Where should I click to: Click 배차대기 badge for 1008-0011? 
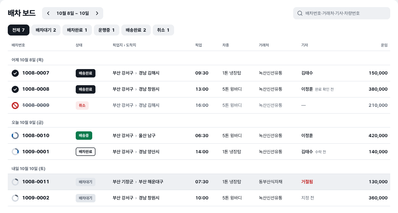tap(85, 182)
